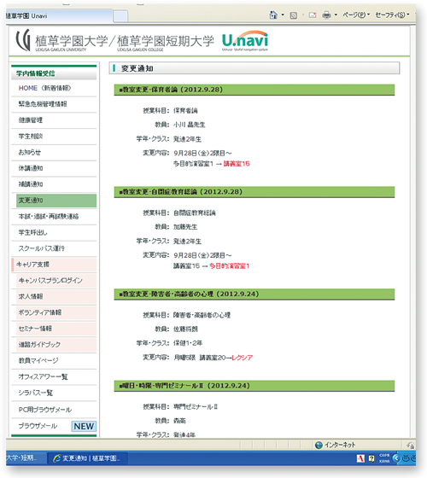This screenshot has width=427, height=478.
Task: Open ボランティア情報 sidebar item
Action: (56, 312)
